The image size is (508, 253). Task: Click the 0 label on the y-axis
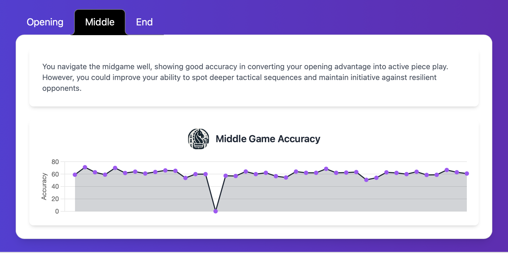[x=57, y=211]
